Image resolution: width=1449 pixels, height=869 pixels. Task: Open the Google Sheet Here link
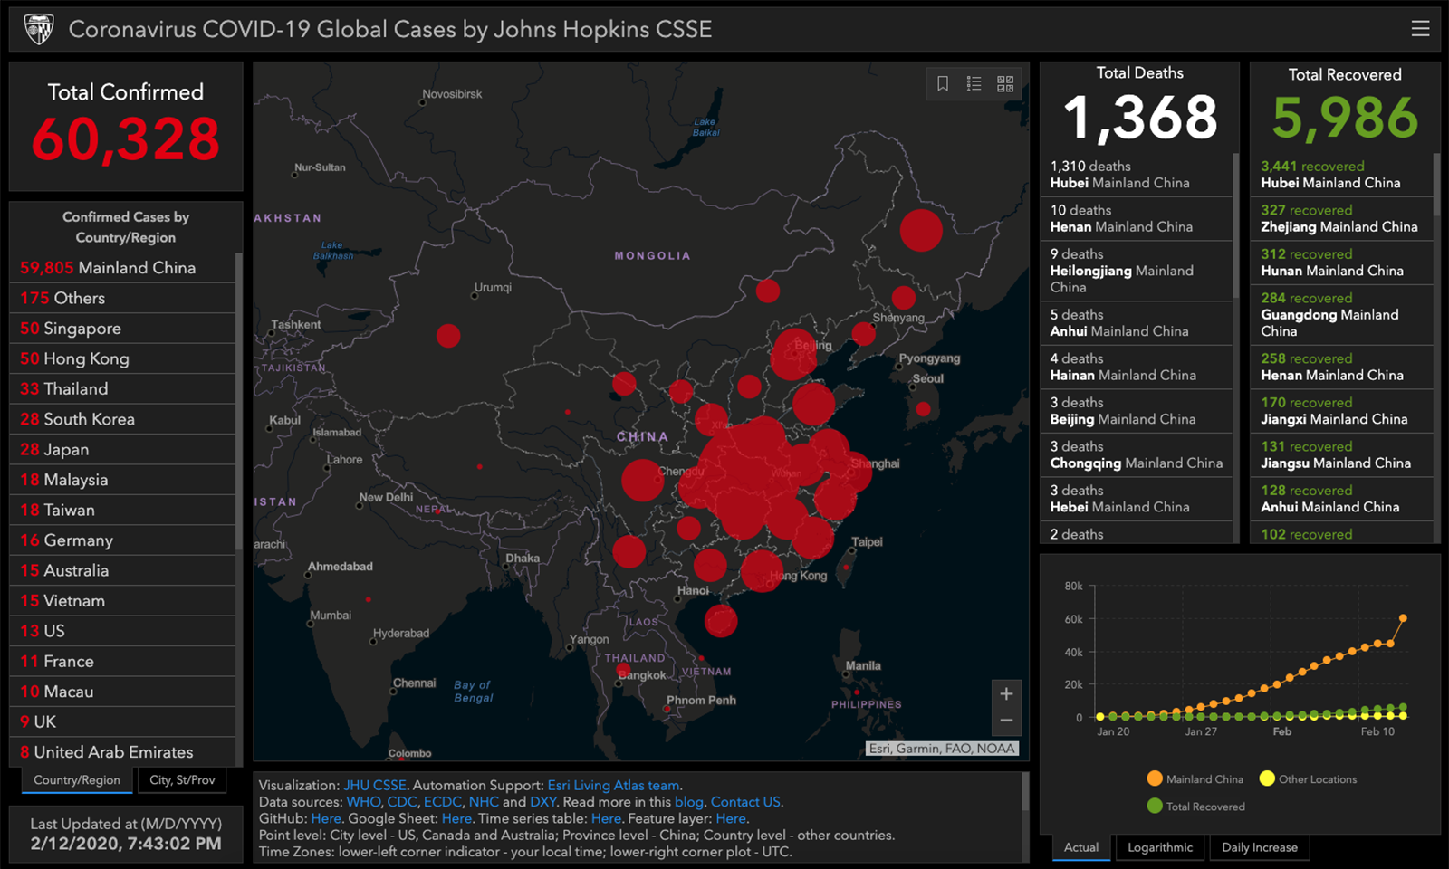(456, 818)
